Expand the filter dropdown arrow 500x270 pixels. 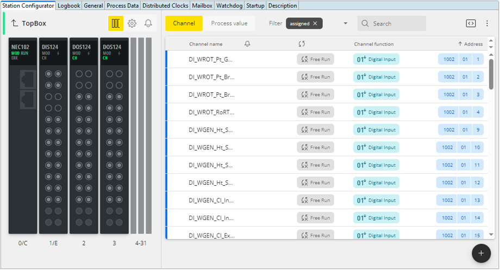coord(345,23)
